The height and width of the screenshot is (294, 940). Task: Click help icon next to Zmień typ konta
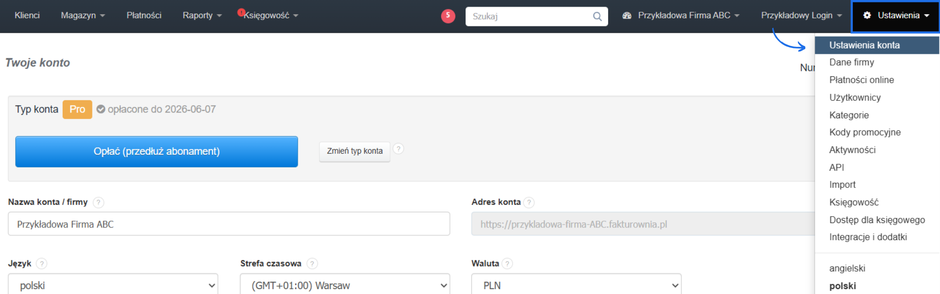click(x=399, y=149)
